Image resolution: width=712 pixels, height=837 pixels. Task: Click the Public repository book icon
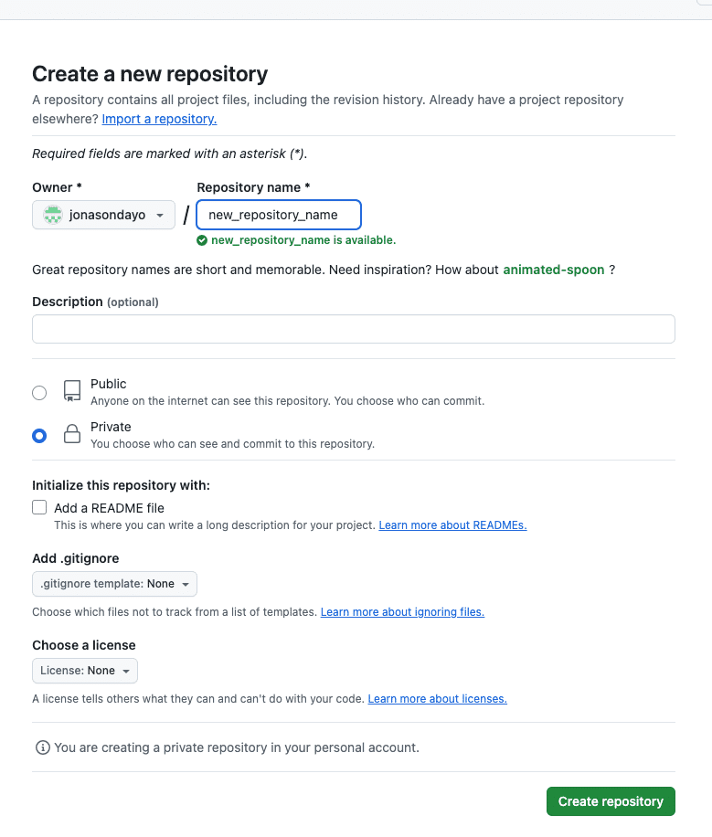click(72, 391)
